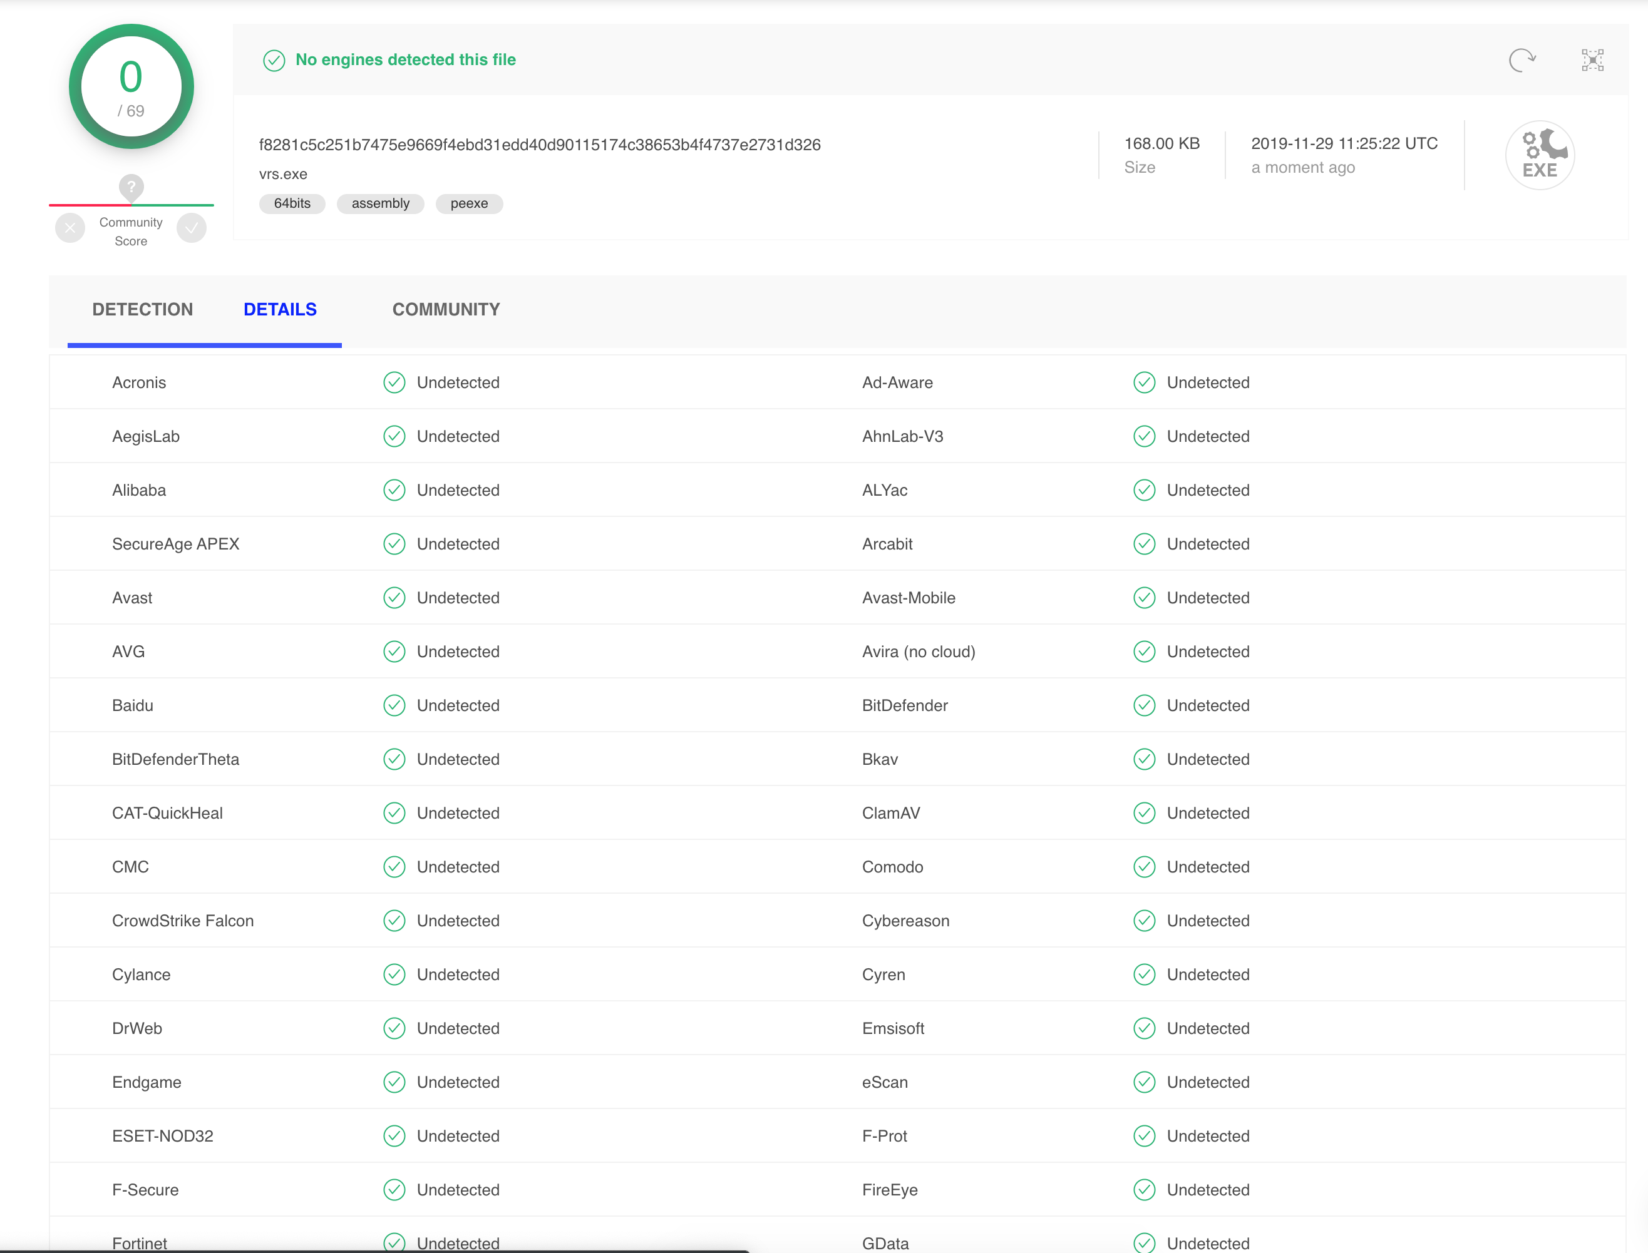The height and width of the screenshot is (1253, 1648).
Task: Click the community score question mark marker
Action: pyautogui.click(x=131, y=187)
